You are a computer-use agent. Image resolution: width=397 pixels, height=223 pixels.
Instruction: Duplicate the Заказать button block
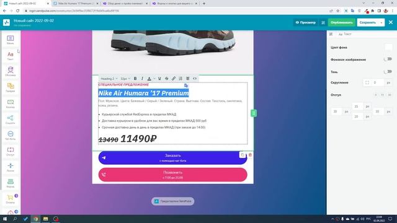pos(243,155)
